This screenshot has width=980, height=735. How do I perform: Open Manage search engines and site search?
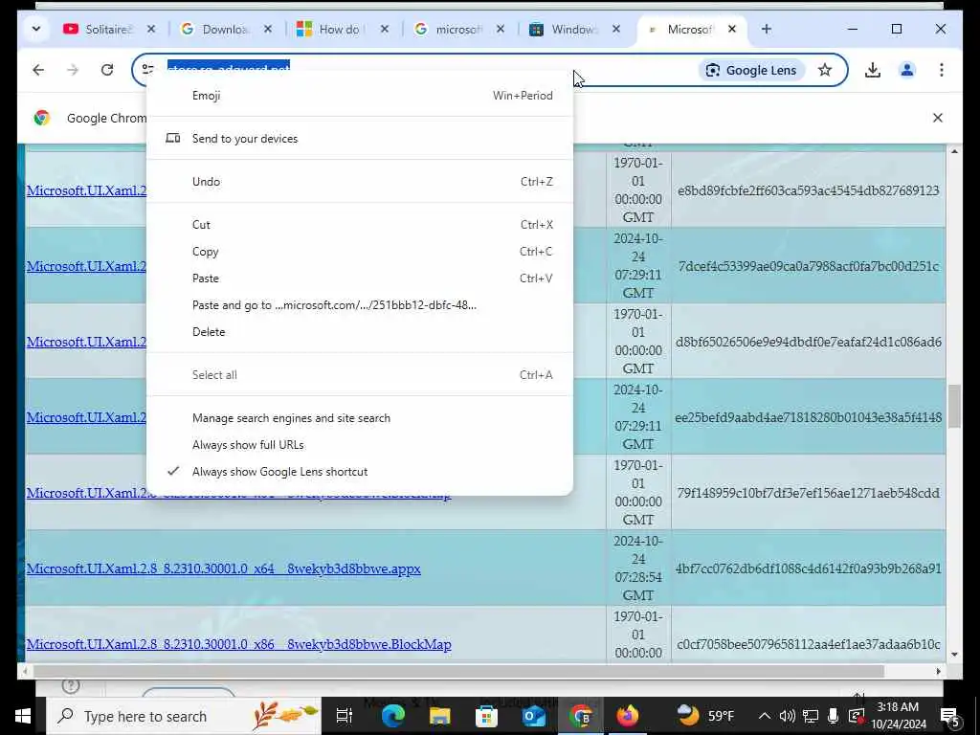coord(360,418)
